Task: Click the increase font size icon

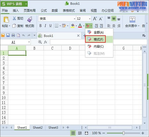Action: pos(95,19)
